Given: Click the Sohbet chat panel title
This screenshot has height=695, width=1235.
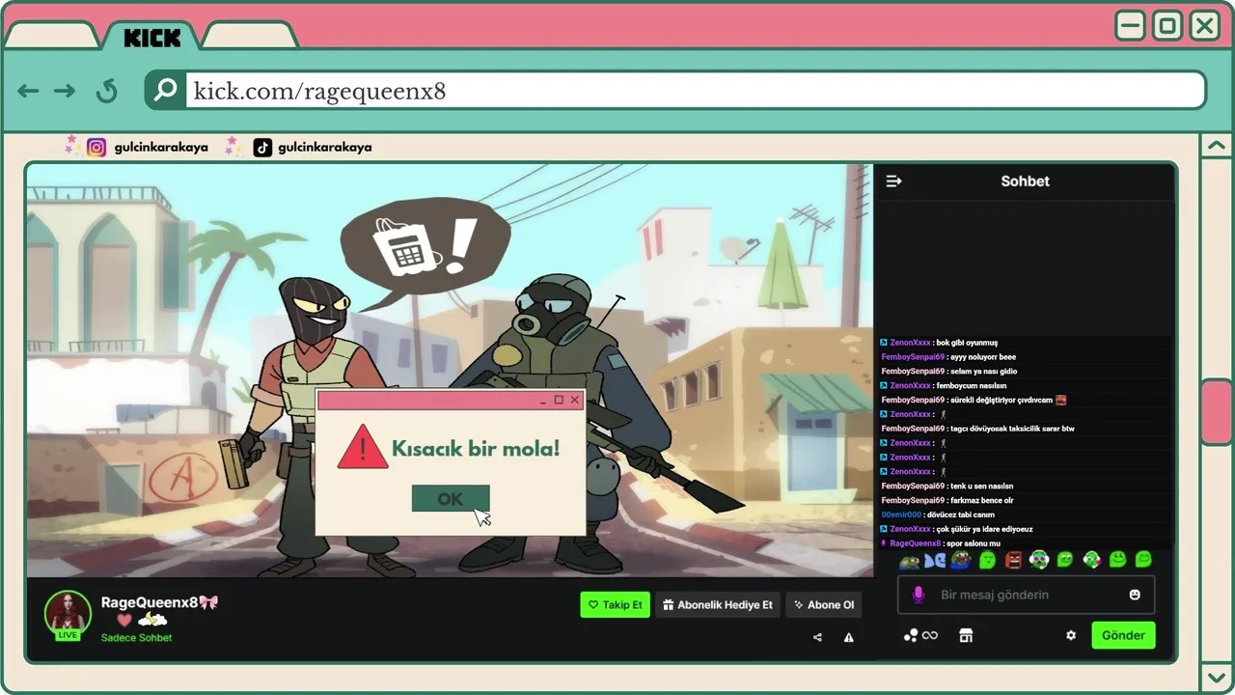Looking at the screenshot, I should click(x=1025, y=181).
